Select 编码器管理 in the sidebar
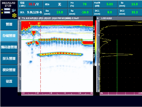Viewport: 142px width, 107px height. [9, 47]
